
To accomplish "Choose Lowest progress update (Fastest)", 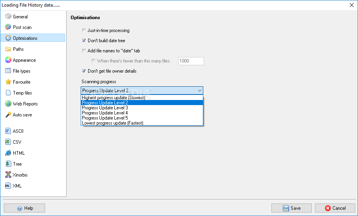I will tap(142, 123).
